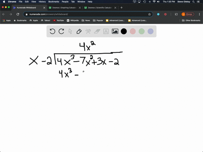Open the cast media control icon

pos(176,14)
